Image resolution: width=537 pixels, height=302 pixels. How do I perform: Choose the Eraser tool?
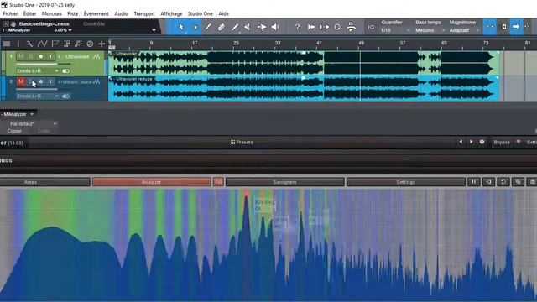coord(222,27)
